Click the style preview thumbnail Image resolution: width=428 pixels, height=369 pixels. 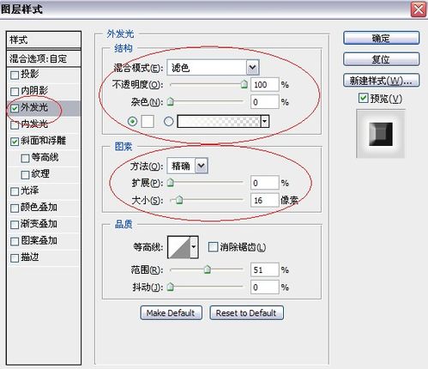click(x=381, y=134)
